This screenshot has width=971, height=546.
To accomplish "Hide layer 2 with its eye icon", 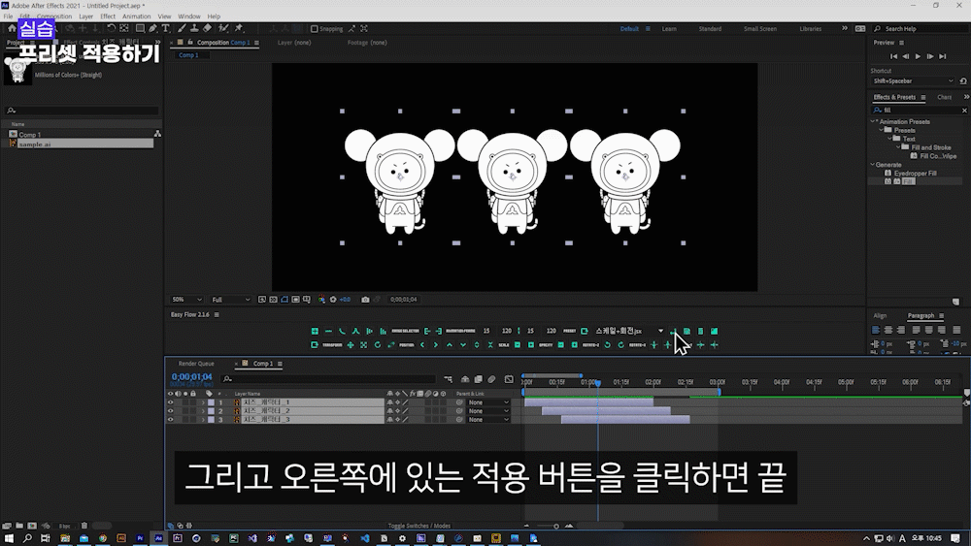I will click(x=170, y=411).
